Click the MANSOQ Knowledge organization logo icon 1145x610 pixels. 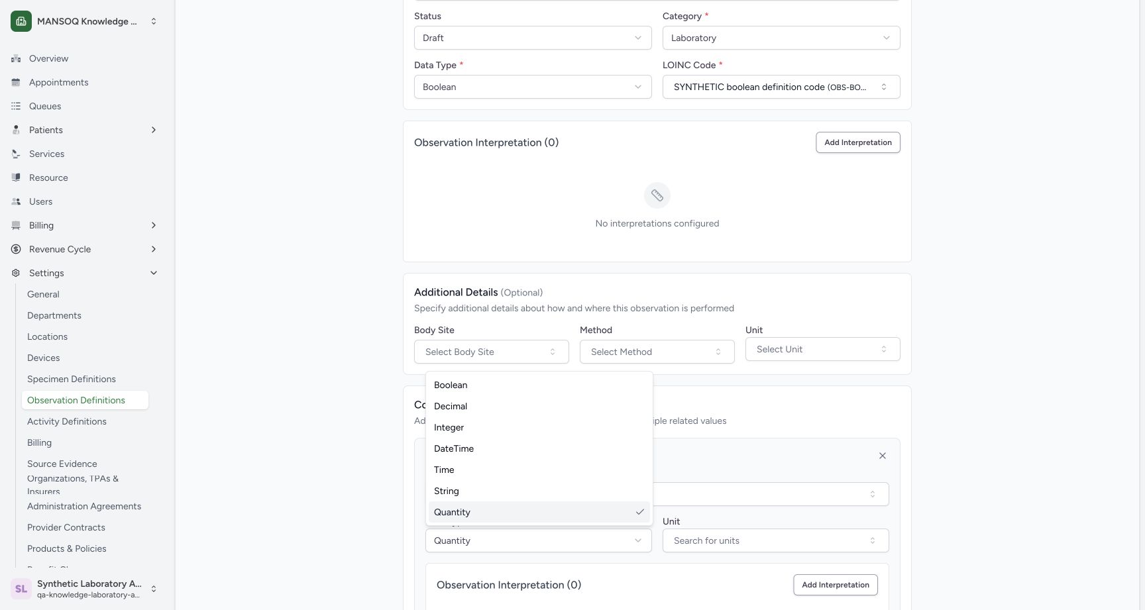click(21, 21)
